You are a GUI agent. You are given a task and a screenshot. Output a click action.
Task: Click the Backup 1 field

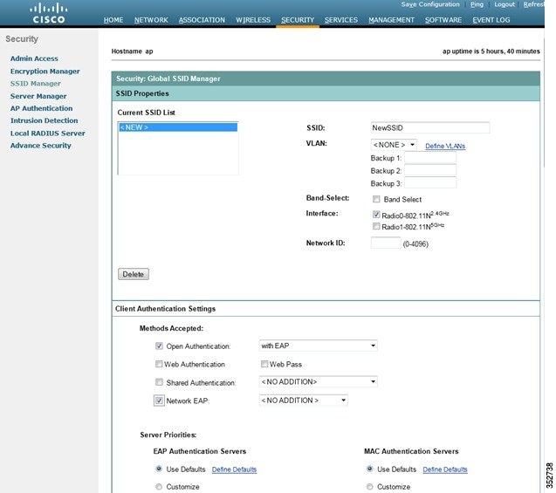430,158
